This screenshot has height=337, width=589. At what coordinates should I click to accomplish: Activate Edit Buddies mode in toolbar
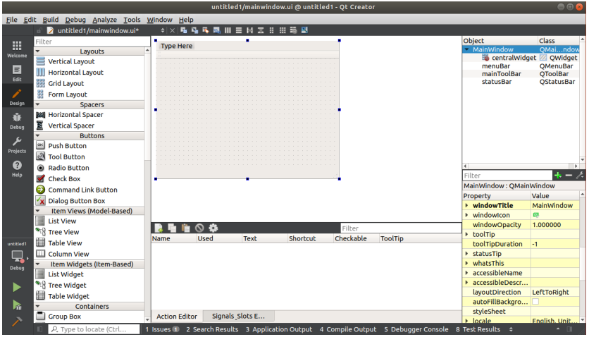click(x=206, y=30)
